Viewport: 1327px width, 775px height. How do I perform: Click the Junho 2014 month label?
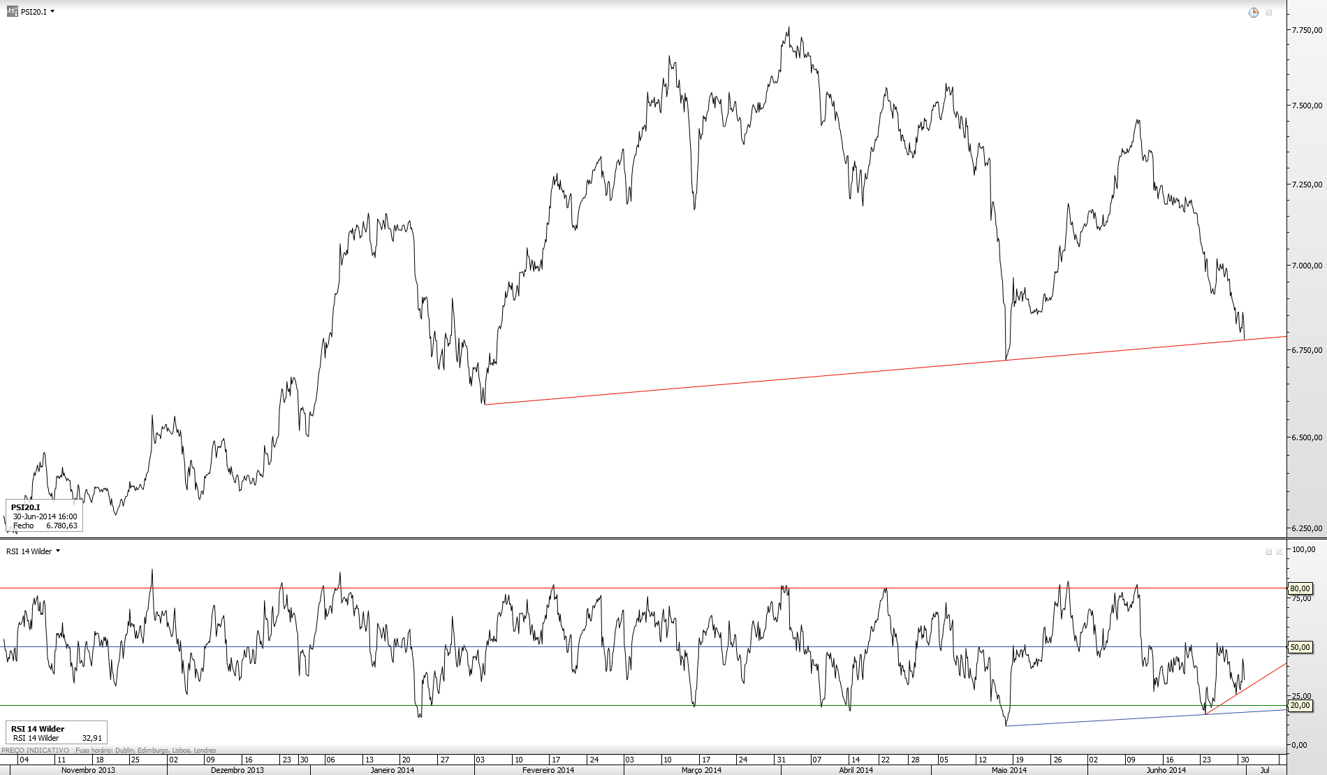[1166, 770]
